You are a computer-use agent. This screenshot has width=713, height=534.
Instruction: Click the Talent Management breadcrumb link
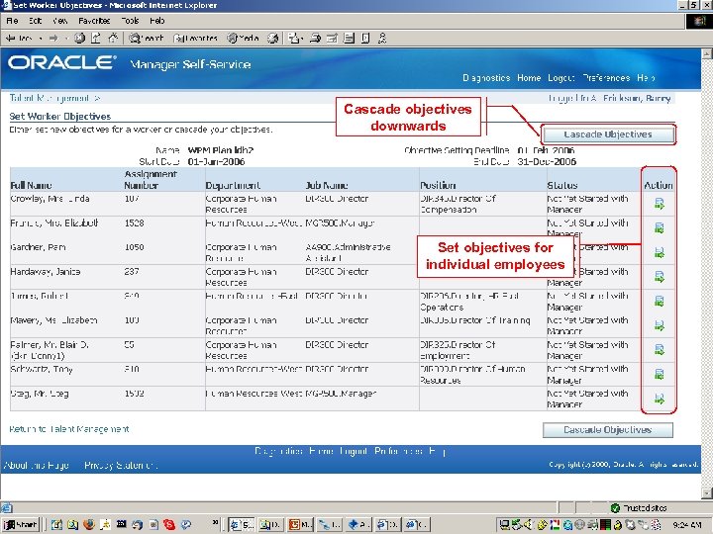click(x=50, y=98)
